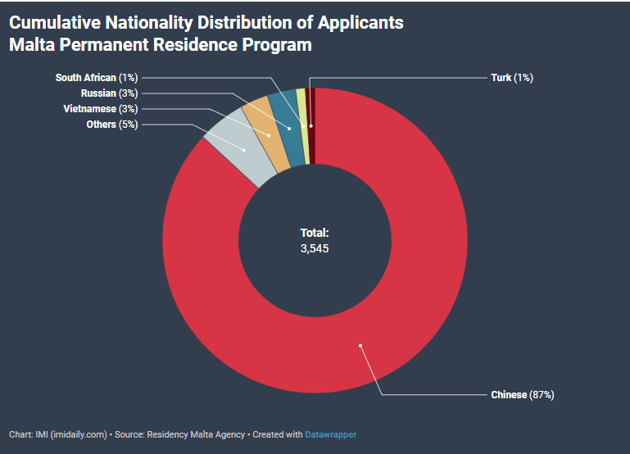Image resolution: width=630 pixels, height=454 pixels.
Task: Select the "Russian (3%)" label
Action: (x=109, y=93)
